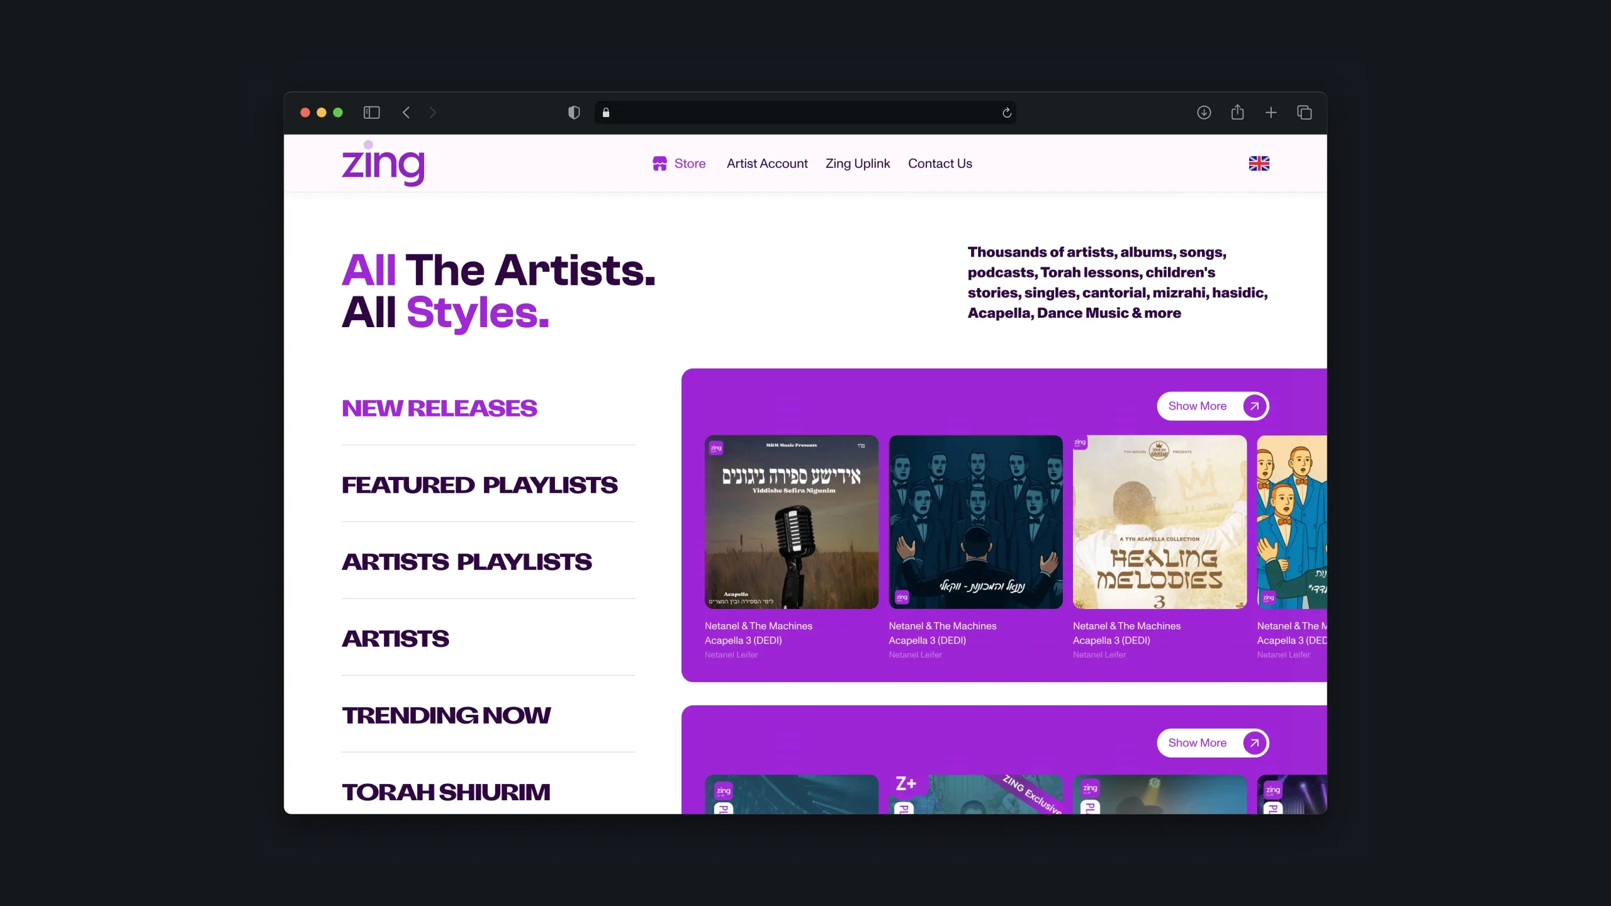
Task: Open the Contact Us page
Action: coord(940,164)
